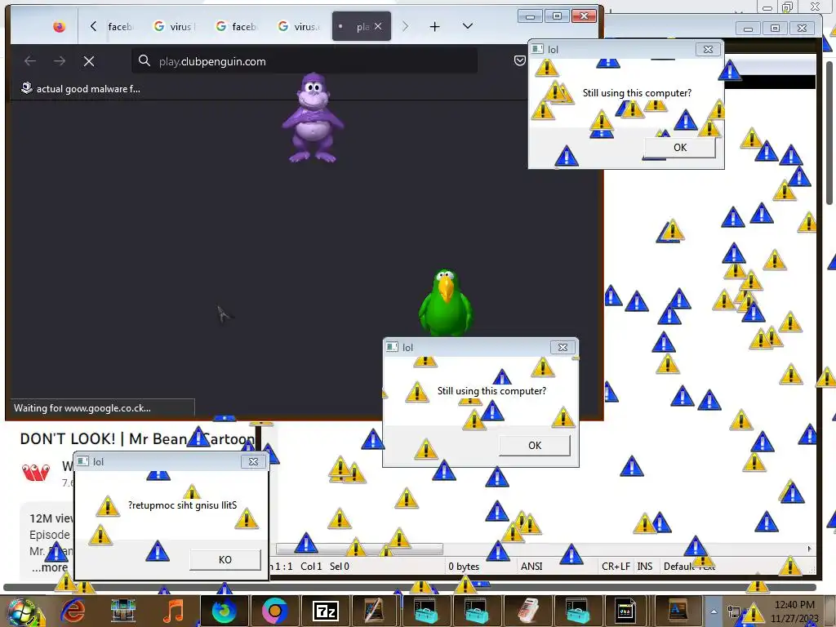Show hidden system tray icons
Image resolution: width=836 pixels, height=627 pixels.
coord(714,611)
